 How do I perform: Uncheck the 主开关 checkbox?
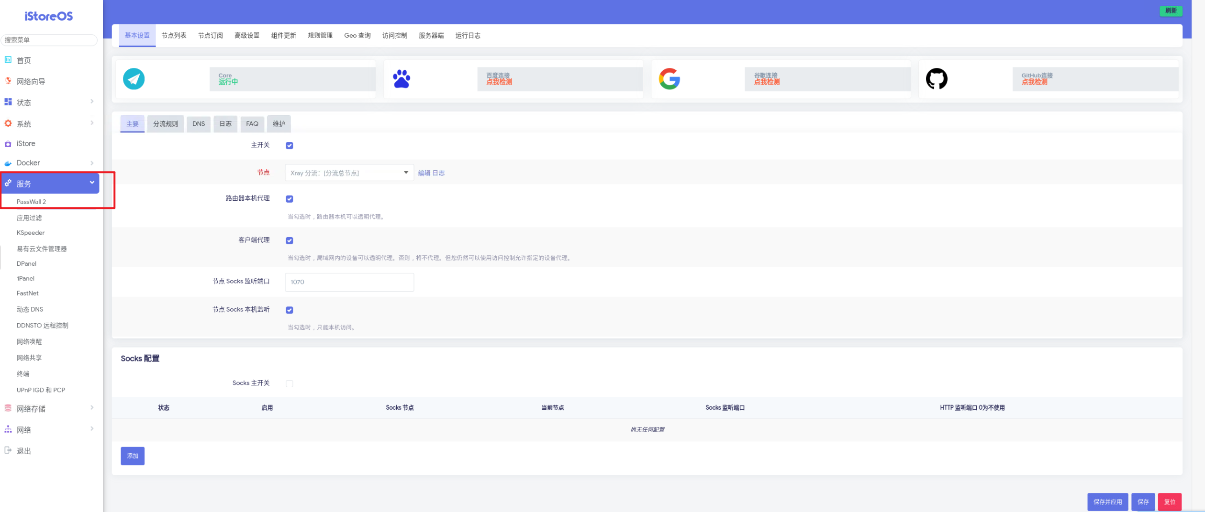[x=290, y=145]
